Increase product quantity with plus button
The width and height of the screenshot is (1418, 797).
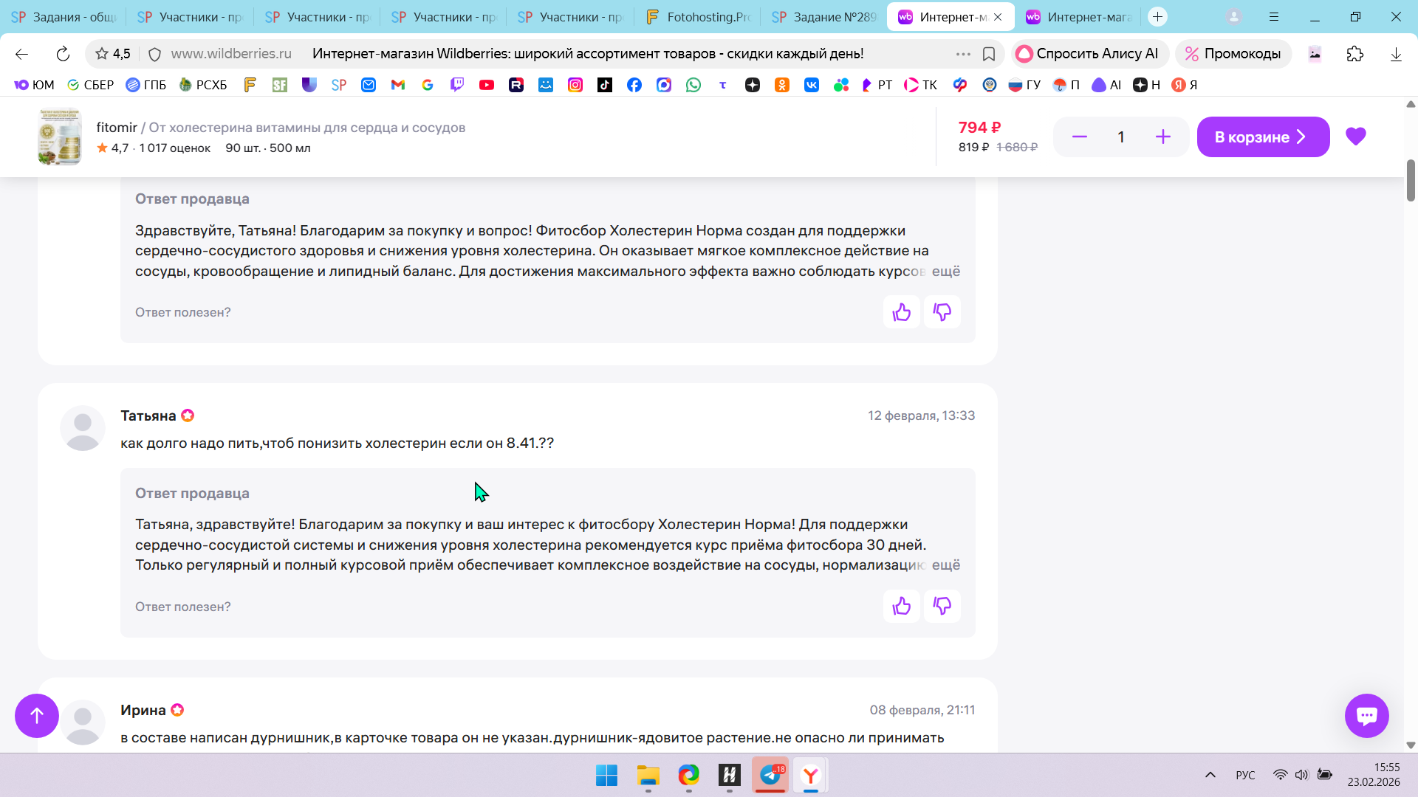pos(1162,137)
